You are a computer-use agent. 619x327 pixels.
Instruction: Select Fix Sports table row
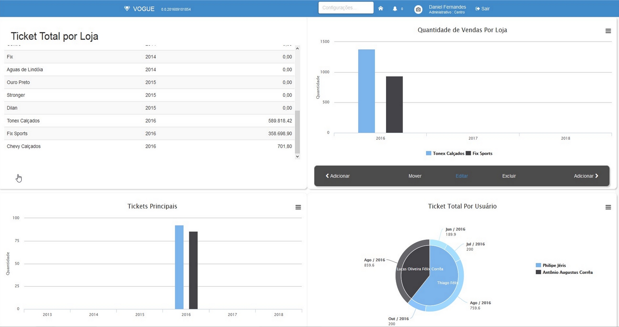click(x=149, y=134)
